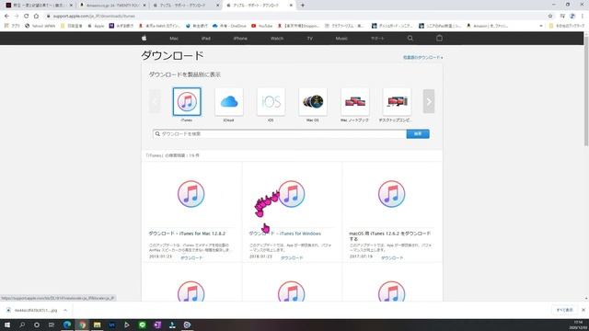Switch to the Amazon.co.jp browser tab
Image resolution: width=589 pixels, height=331 pixels.
[x=112, y=6]
